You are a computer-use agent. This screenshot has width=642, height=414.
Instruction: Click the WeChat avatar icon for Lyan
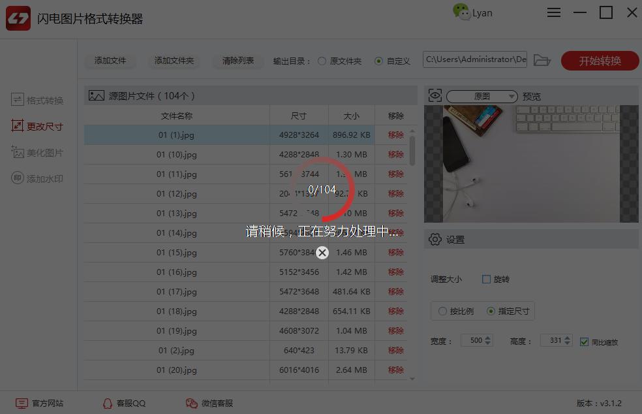[x=461, y=12]
